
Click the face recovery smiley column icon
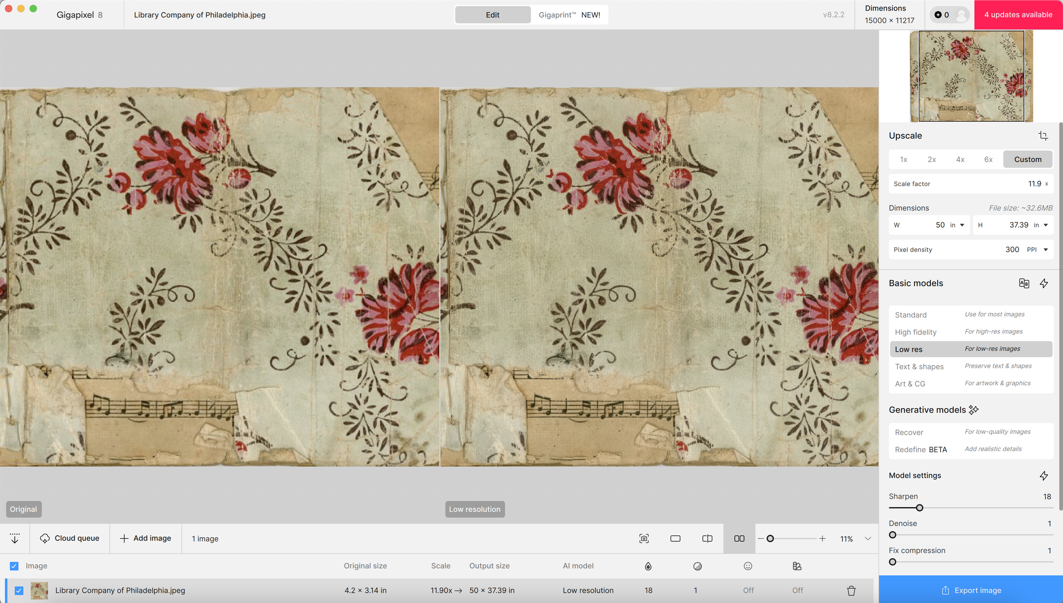748,566
